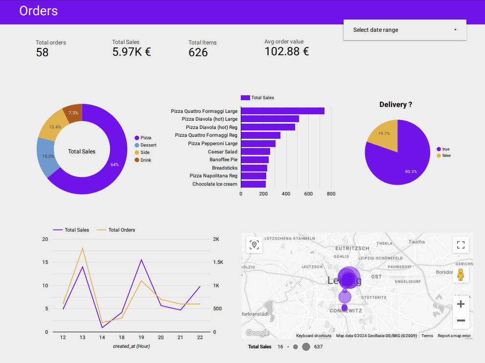Image resolution: width=485 pixels, height=363 pixels.
Task: Click the Google logo on the map
Action: pos(257,333)
